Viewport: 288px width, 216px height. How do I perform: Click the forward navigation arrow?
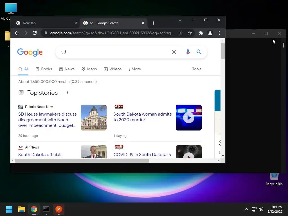(26, 33)
